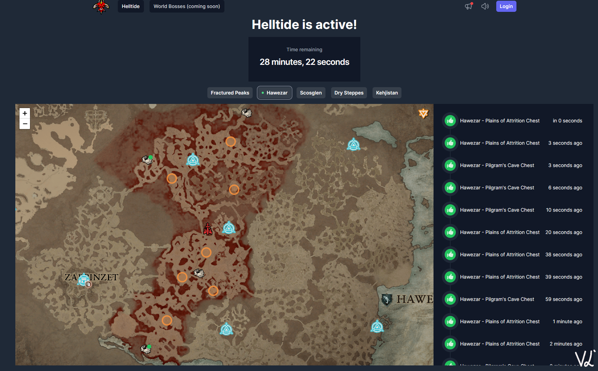Click the red demon site logo
598x371 pixels.
pos(101,7)
